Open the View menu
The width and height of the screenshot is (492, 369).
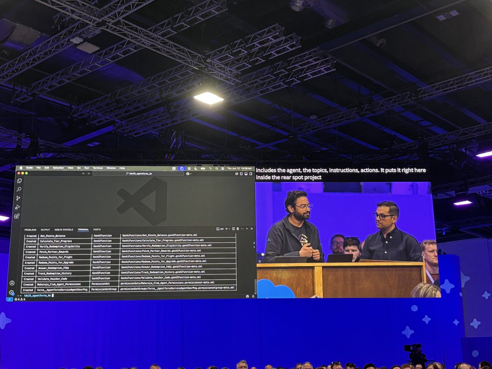71,168
